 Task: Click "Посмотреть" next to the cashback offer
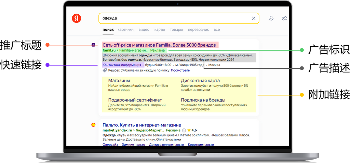pos(180,70)
